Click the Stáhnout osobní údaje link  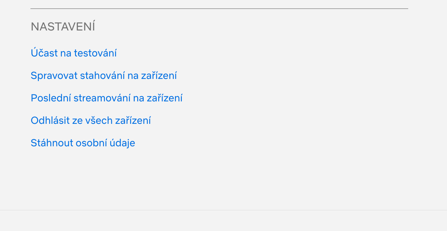coord(83,143)
